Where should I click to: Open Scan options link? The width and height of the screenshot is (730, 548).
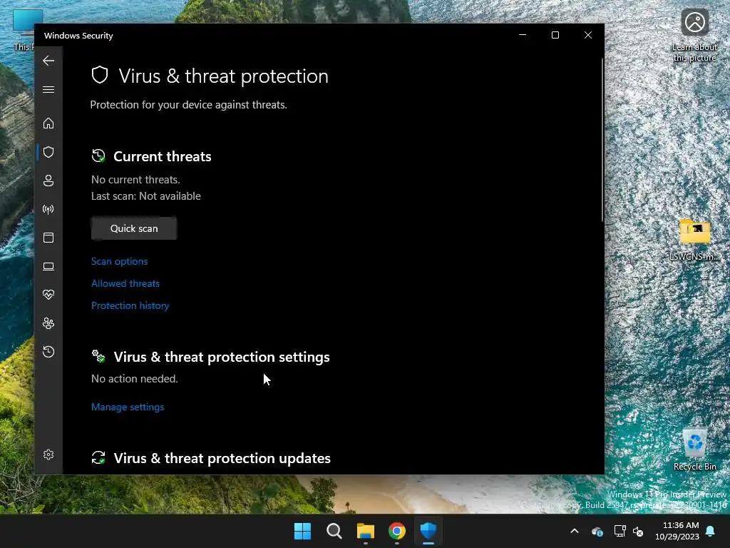[x=120, y=261]
